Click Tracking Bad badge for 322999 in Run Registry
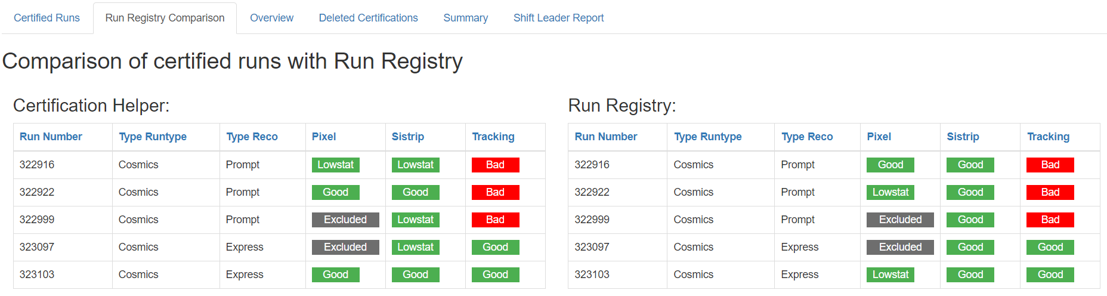The height and width of the screenshot is (296, 1107). pyautogui.click(x=1050, y=220)
